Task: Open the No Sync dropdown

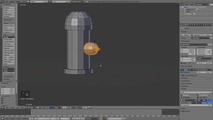Action: point(92,119)
